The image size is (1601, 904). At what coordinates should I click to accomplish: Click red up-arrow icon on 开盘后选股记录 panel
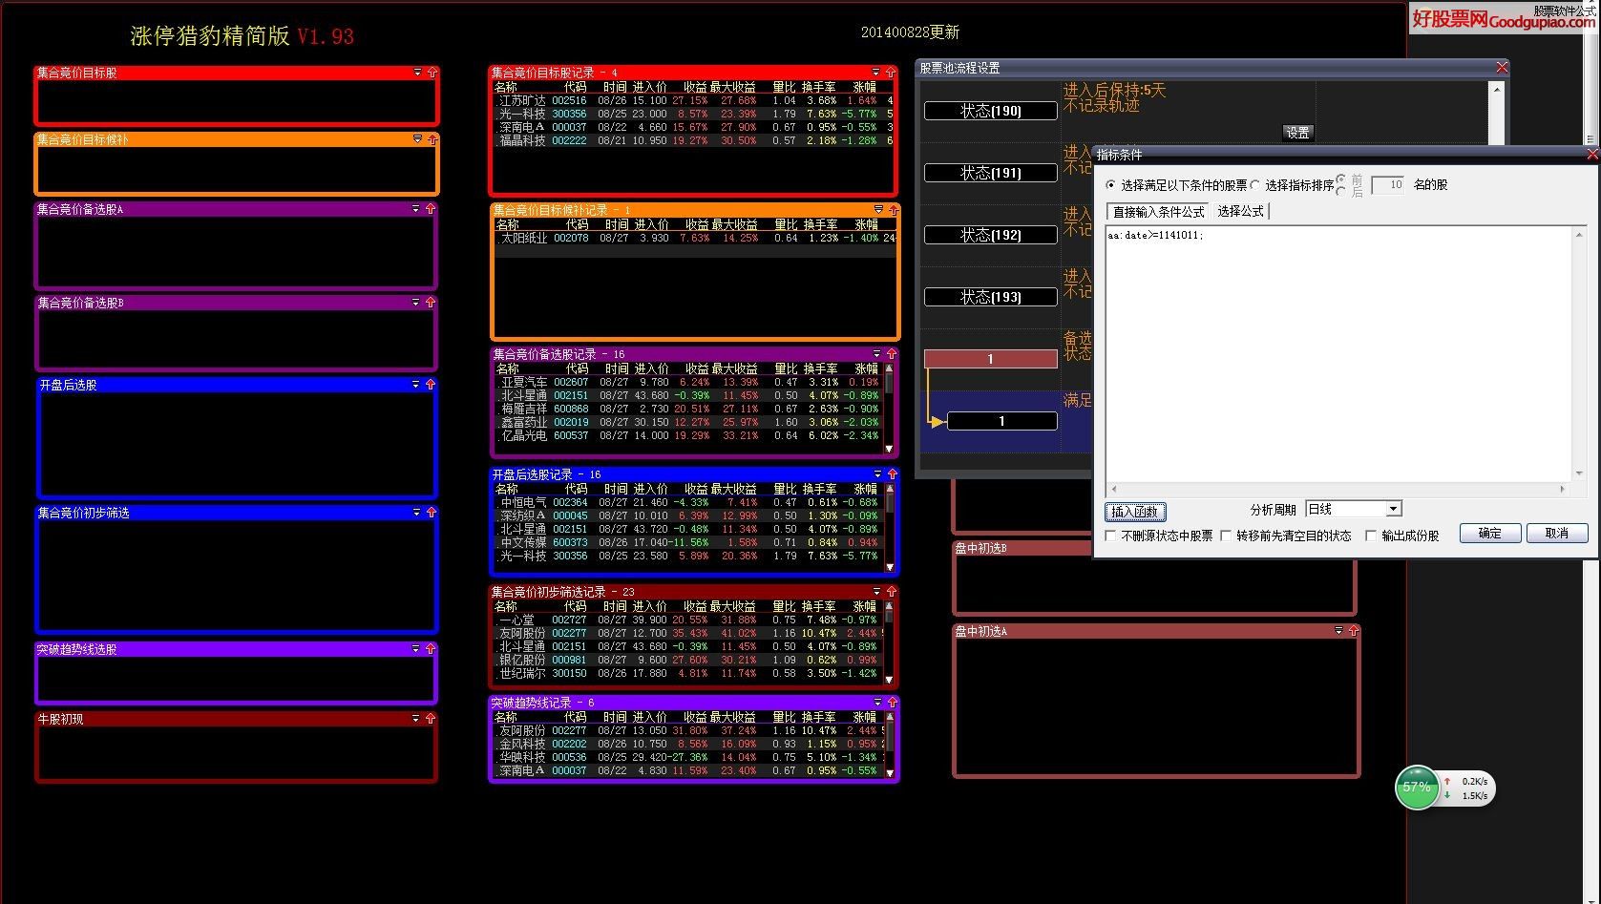[x=893, y=474]
